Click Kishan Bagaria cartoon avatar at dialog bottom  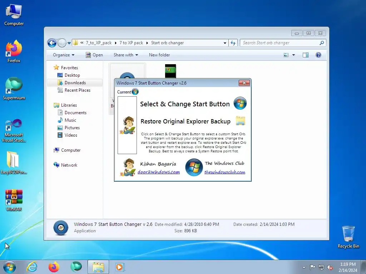coord(128,167)
